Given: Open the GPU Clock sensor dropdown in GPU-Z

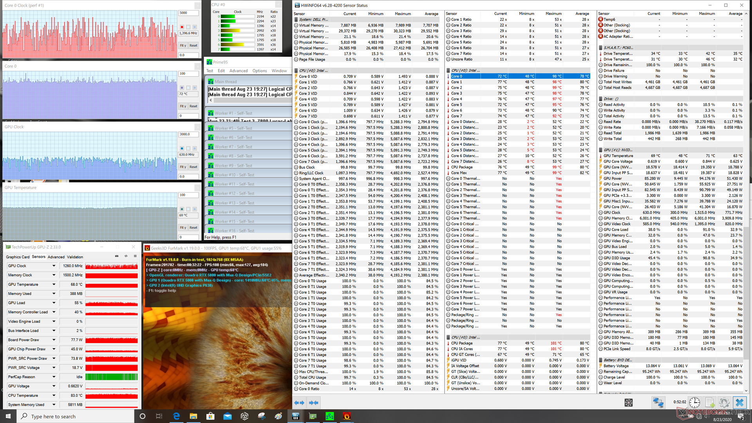Looking at the screenshot, I should tap(54, 266).
